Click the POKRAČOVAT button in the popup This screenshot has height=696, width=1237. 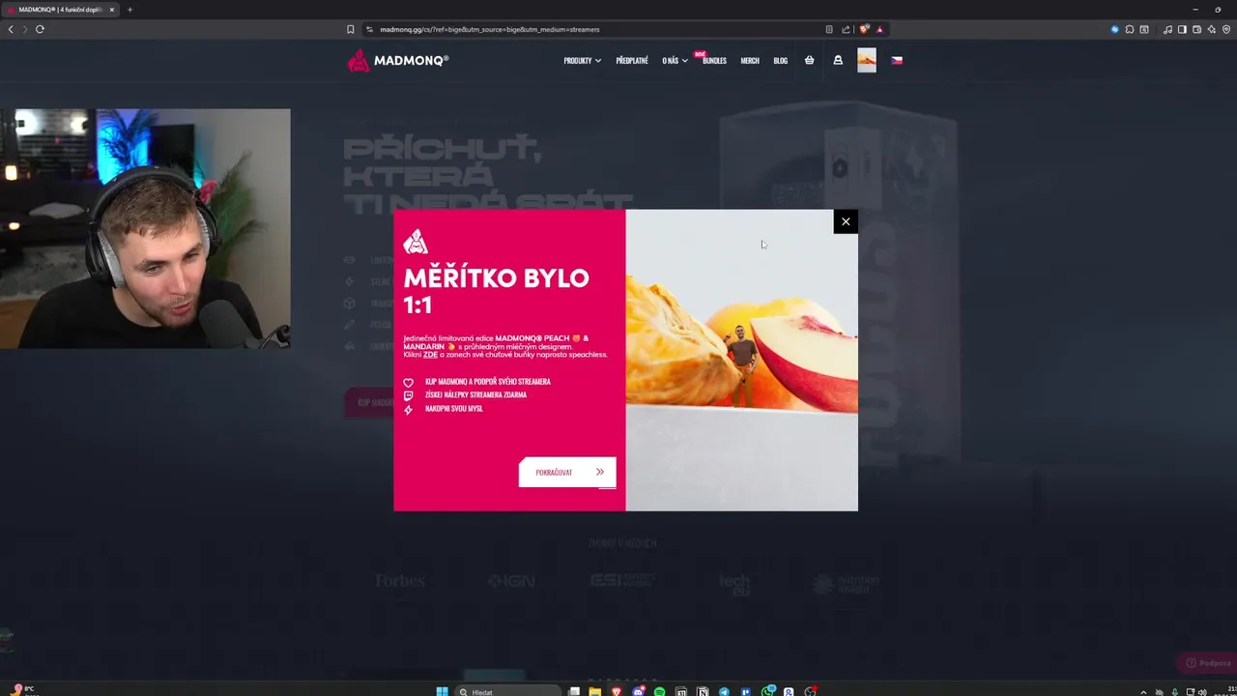pyautogui.click(x=567, y=472)
